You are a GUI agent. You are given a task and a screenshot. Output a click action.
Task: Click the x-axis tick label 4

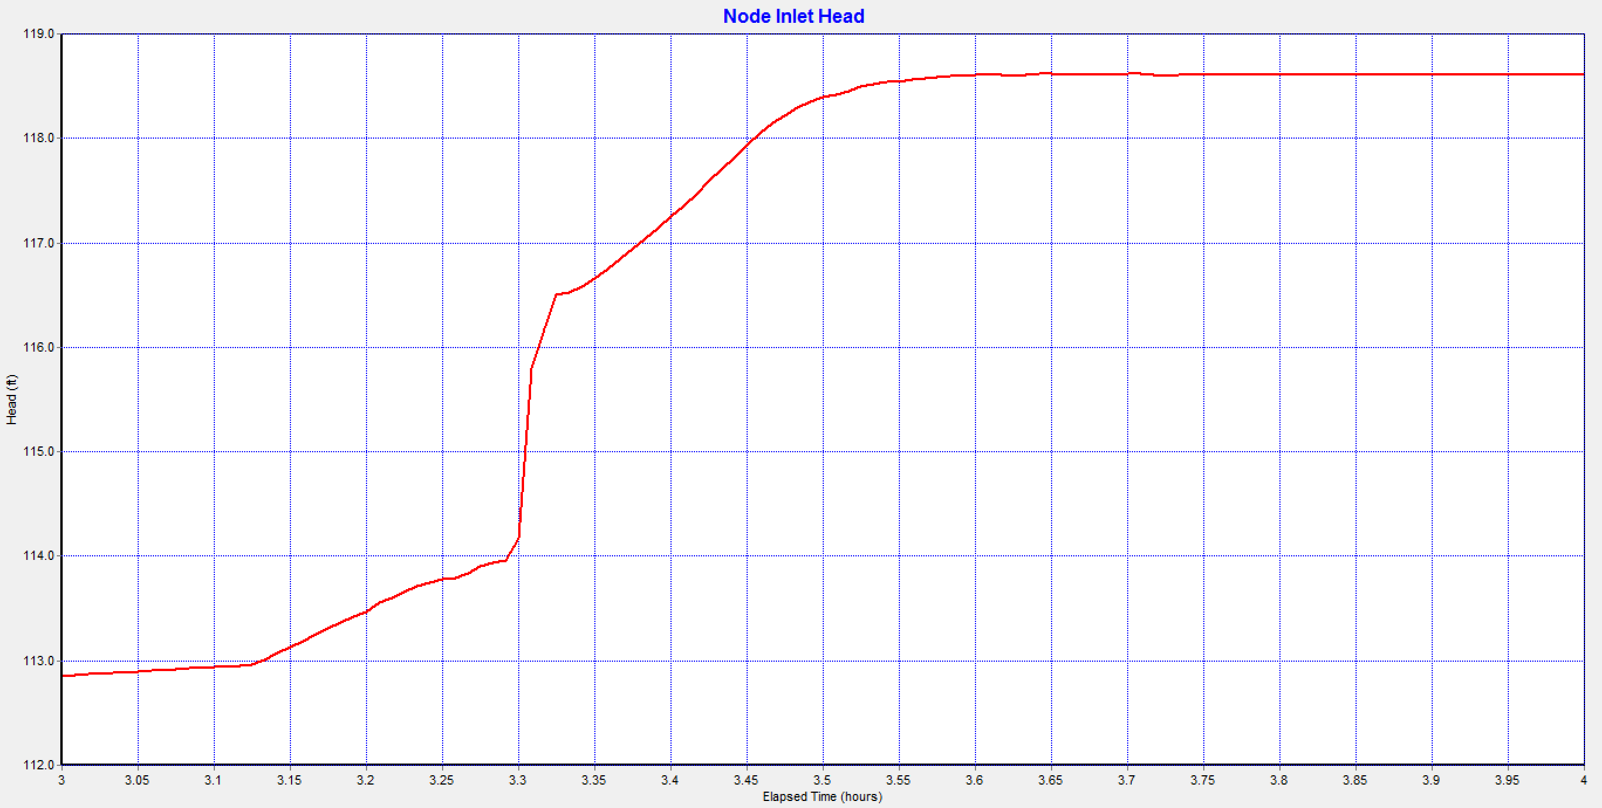click(x=1583, y=780)
